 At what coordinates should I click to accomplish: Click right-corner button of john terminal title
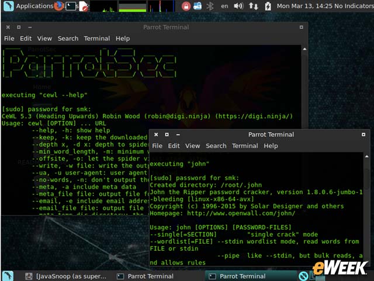tap(363, 135)
